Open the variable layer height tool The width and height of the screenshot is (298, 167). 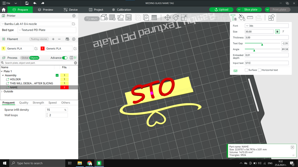click(154, 18)
